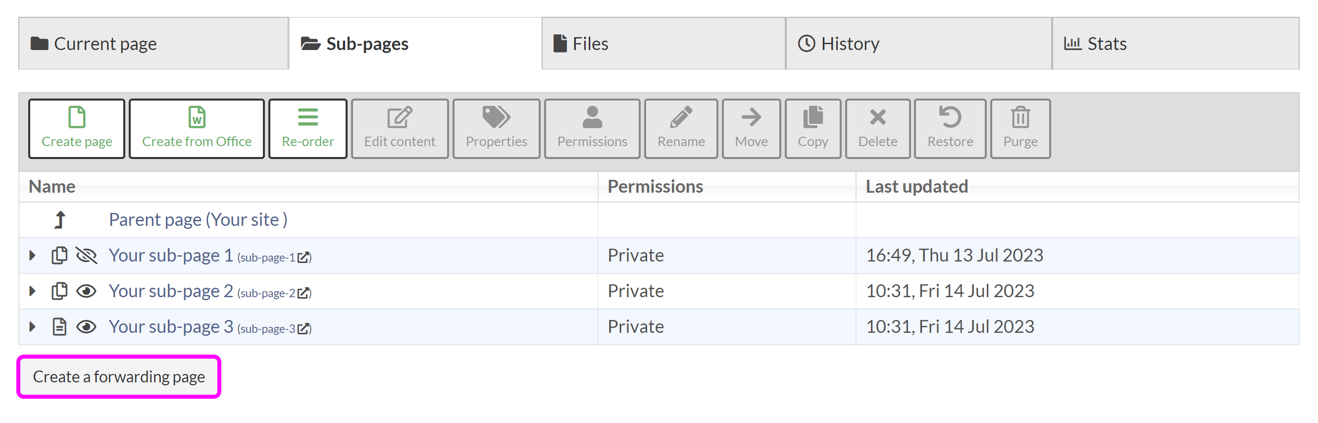Open the History tab
The image size is (1318, 423).
click(849, 44)
